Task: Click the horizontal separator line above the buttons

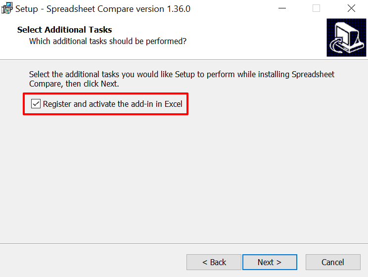Action: (x=183, y=243)
